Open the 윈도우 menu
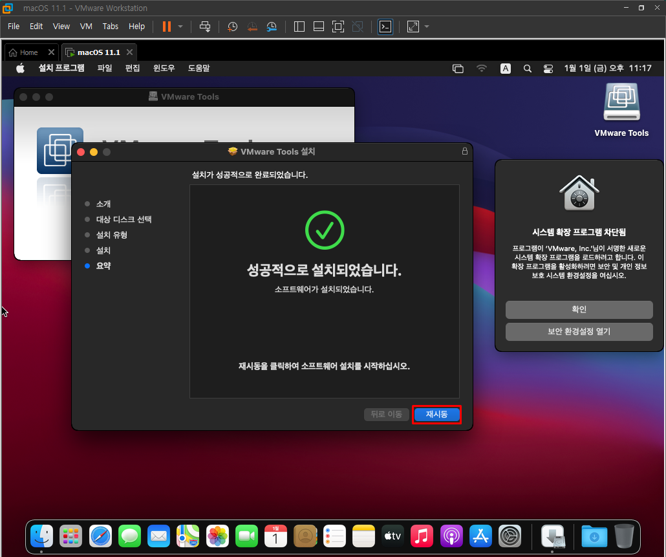 tap(164, 68)
